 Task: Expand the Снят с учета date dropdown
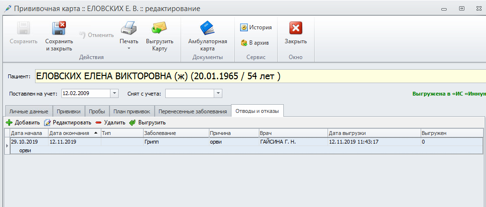tap(218, 93)
